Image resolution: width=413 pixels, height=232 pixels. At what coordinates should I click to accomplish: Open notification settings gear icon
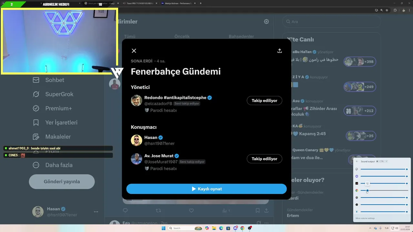[267, 22]
